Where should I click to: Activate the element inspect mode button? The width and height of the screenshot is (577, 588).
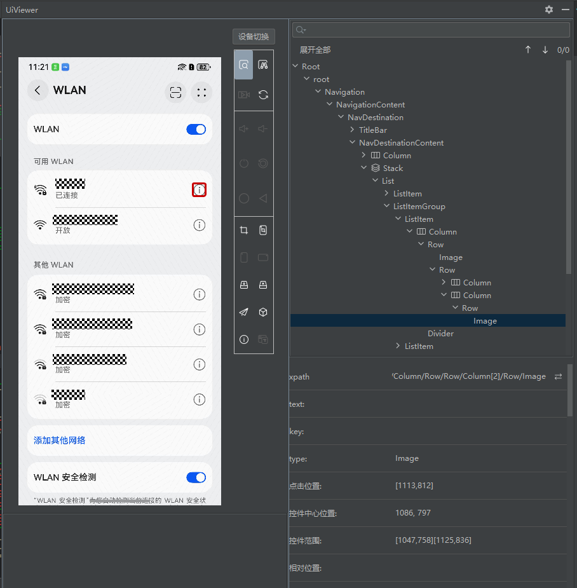(x=243, y=65)
